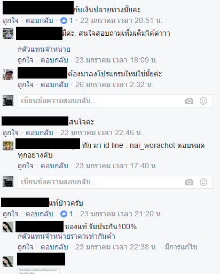This screenshot has height=274, width=220.
Task: Click timestamp '26 มกราคม เวลา 2:32 น.'
Action: click(x=114, y=85)
